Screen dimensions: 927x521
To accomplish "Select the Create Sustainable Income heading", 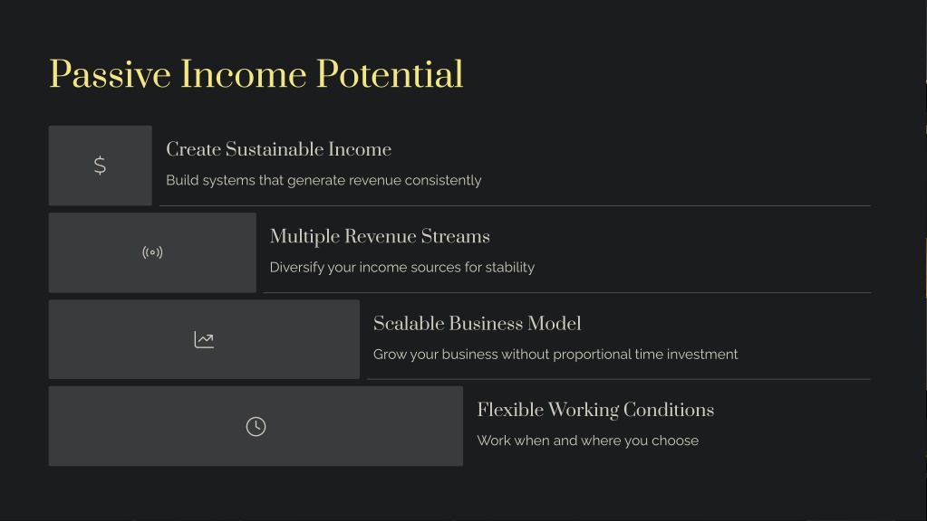I will pyautogui.click(x=278, y=149).
